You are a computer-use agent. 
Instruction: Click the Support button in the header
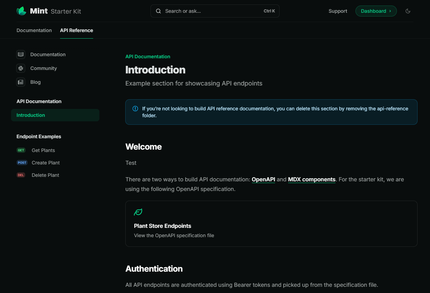pyautogui.click(x=338, y=11)
